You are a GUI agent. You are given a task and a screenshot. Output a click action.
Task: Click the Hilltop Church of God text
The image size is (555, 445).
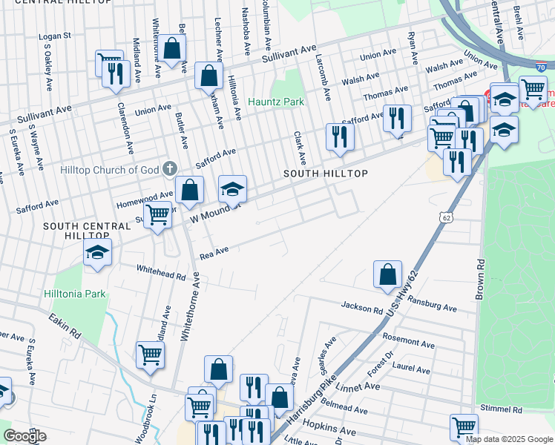click(x=109, y=170)
